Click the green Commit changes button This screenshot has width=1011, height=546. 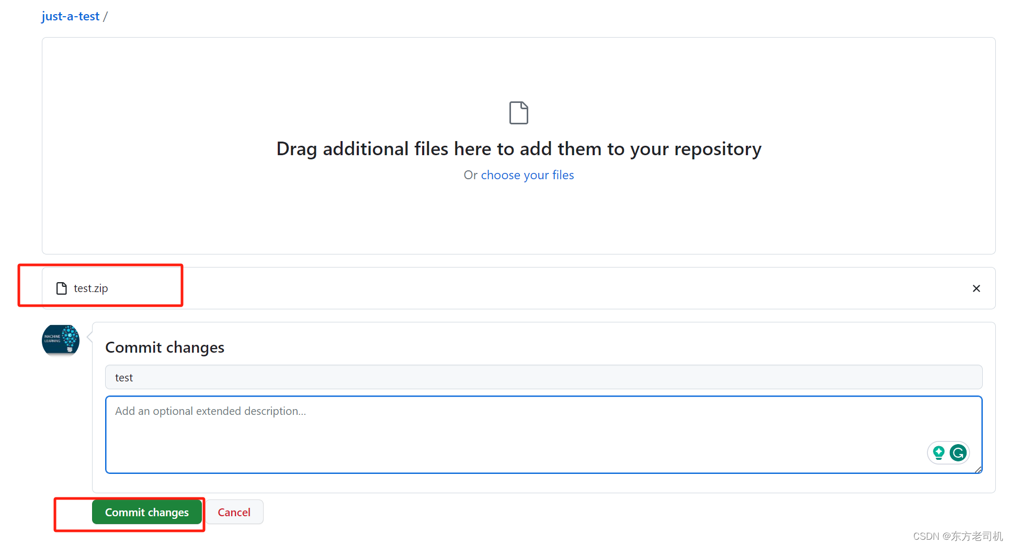coord(147,512)
